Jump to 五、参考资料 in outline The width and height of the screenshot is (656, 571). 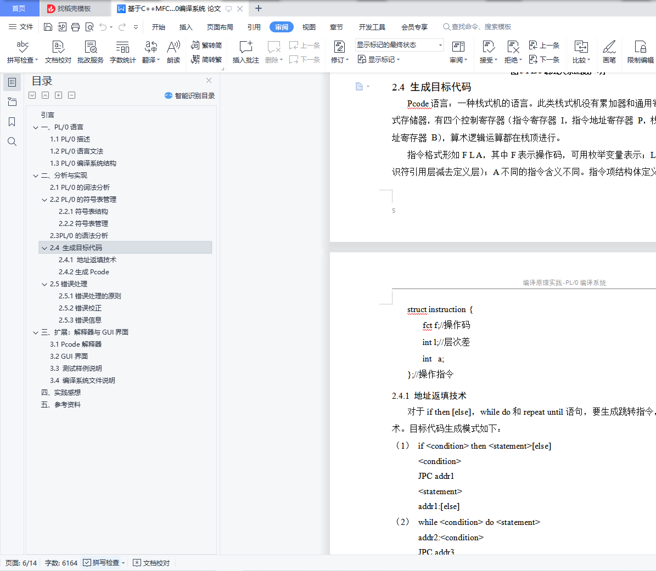coord(61,405)
